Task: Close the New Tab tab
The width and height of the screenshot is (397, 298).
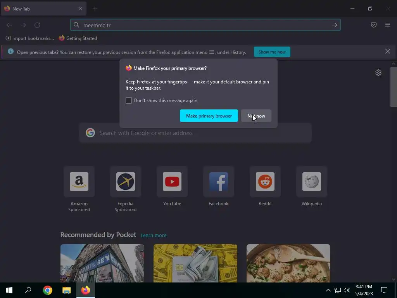Action: click(80, 9)
